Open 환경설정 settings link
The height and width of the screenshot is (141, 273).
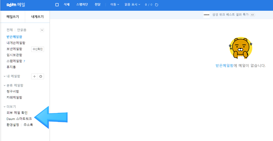point(13,125)
